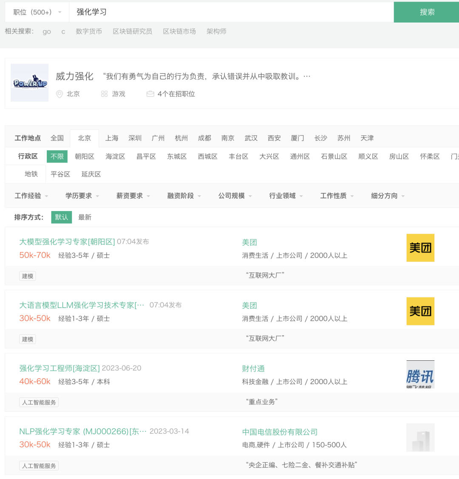Open the PowerUp company logo thumbnail
Image resolution: width=459 pixels, height=479 pixels.
pyautogui.click(x=30, y=83)
